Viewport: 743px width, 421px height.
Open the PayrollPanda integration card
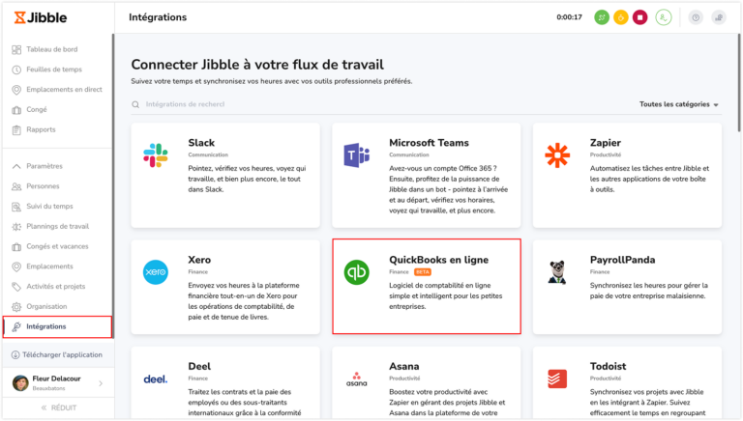click(x=626, y=287)
